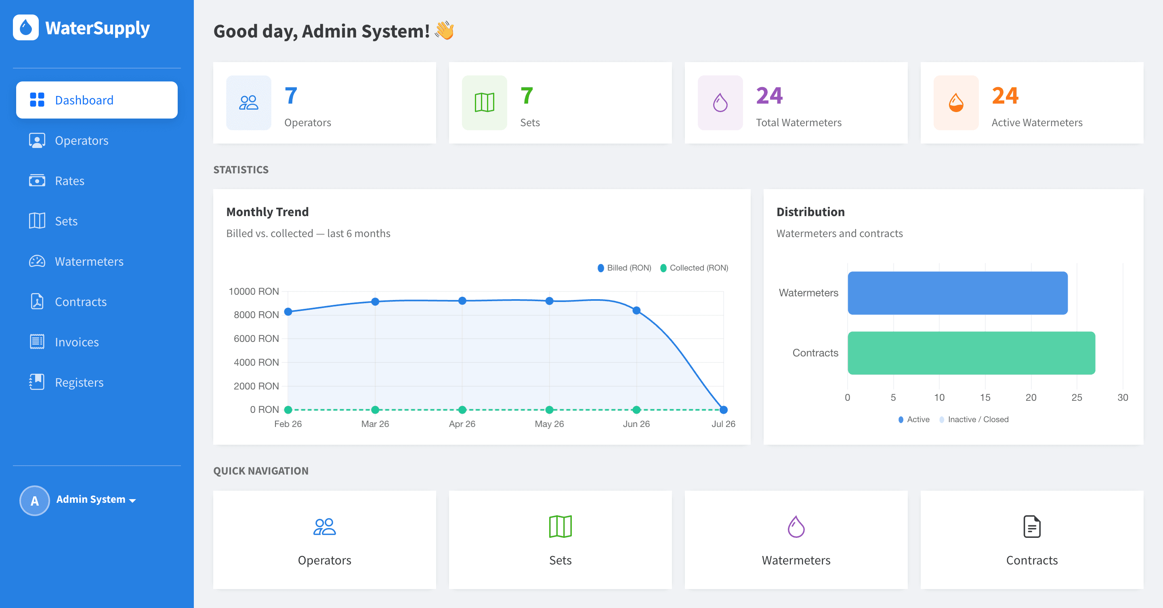This screenshot has height=608, width=1163.
Task: Open the Contracts quick navigation card label
Action: tap(1032, 560)
